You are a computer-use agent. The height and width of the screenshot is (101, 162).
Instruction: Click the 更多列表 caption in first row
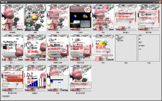pyautogui.click(x=149, y=32)
